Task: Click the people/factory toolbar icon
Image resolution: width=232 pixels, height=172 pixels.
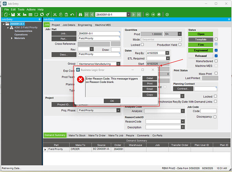Action: tap(24, 14)
